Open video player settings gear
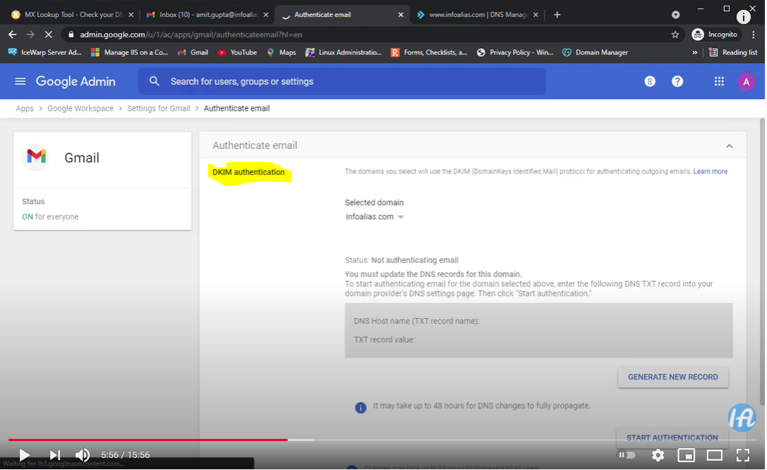 point(658,455)
